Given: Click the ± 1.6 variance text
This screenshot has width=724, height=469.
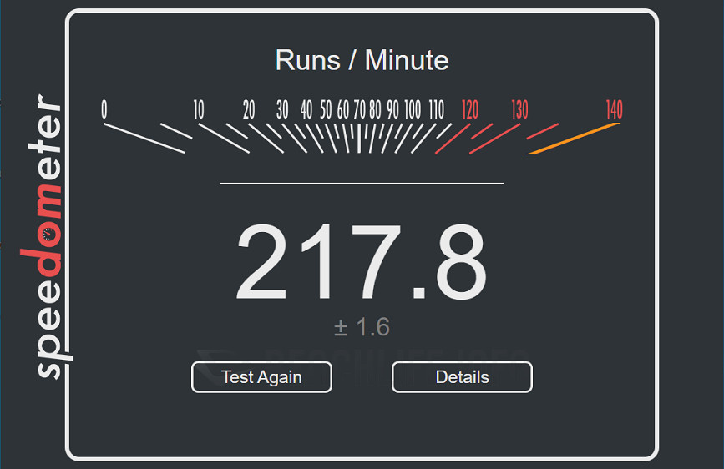Looking at the screenshot, I should click(x=362, y=327).
